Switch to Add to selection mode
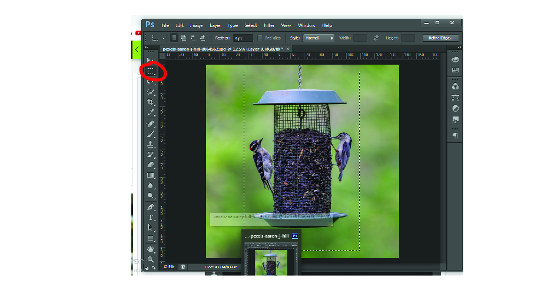Image resolution: width=541 pixels, height=304 pixels. pos(184,38)
